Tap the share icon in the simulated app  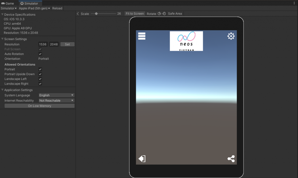point(231,159)
